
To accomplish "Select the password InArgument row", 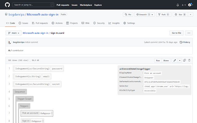I will tap(38, 69).
